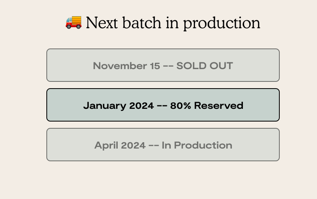Viewport: 317px width, 199px height.
Task: Select the first batch option in list
Action: point(163,65)
